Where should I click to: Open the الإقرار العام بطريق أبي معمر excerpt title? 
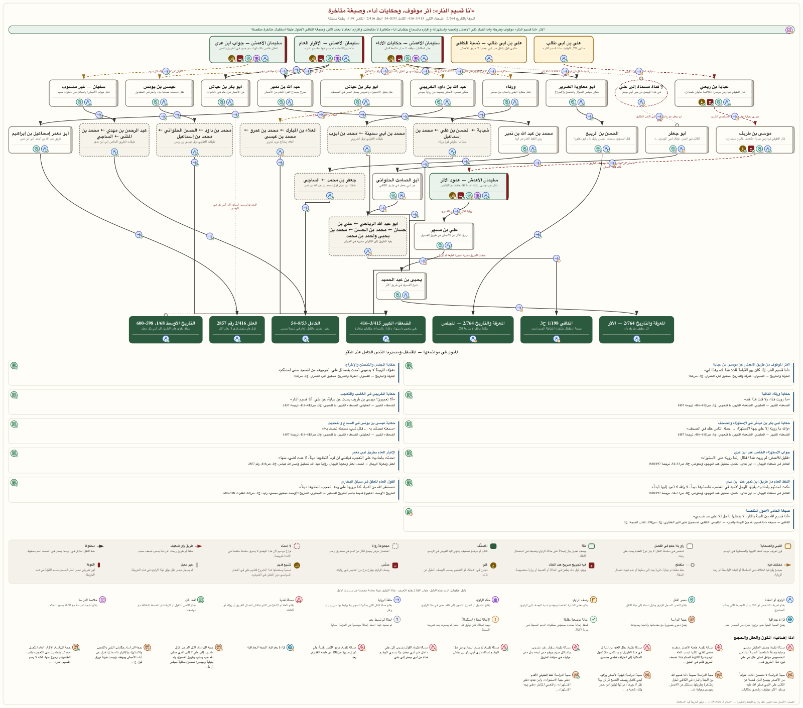[x=373, y=452]
